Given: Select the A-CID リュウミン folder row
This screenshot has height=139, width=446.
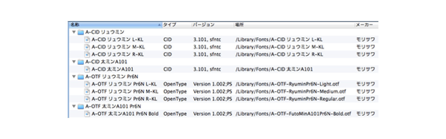Looking at the screenshot, I should click(223, 32).
